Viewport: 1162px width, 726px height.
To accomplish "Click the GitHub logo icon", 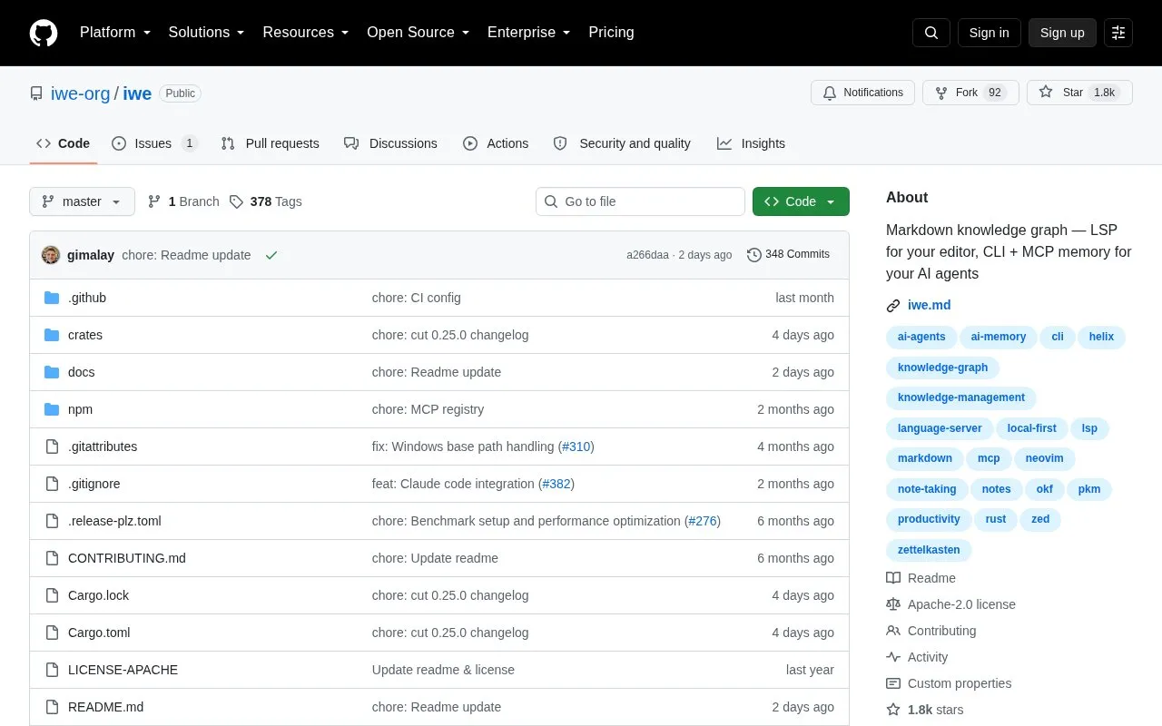I will point(44,33).
